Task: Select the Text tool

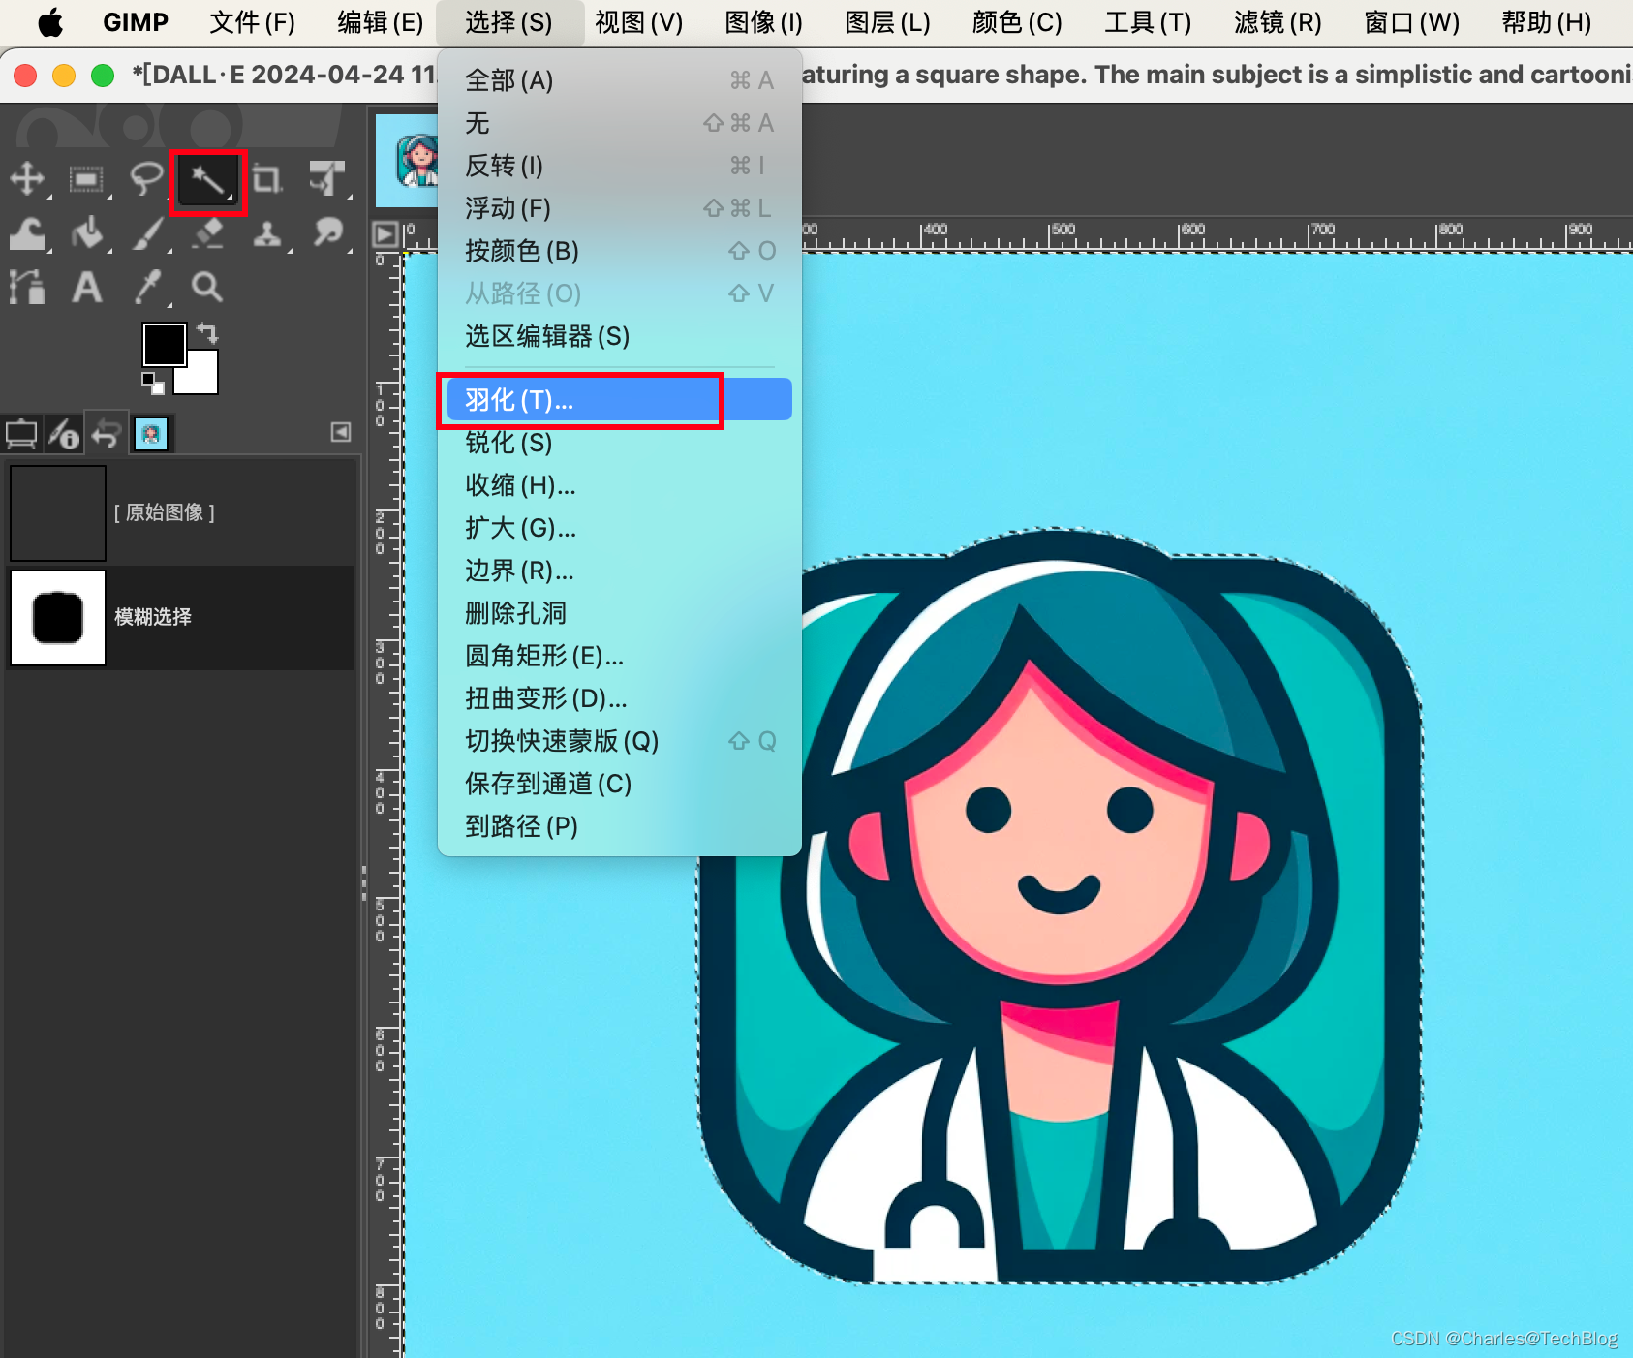Action: pos(87,288)
